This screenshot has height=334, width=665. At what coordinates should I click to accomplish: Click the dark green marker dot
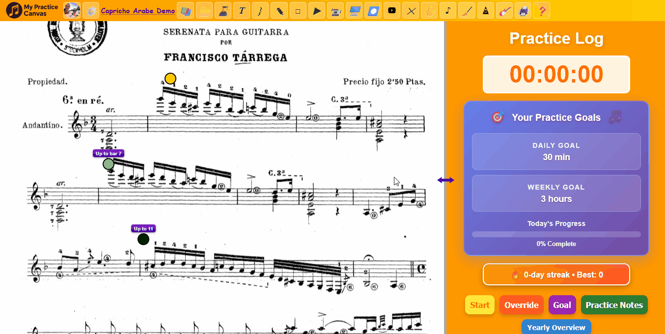[143, 239]
